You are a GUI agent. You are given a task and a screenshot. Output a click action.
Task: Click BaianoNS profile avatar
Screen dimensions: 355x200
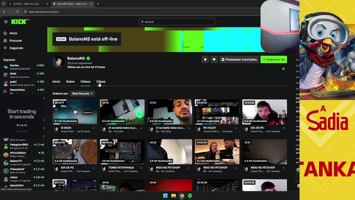click(x=59, y=62)
